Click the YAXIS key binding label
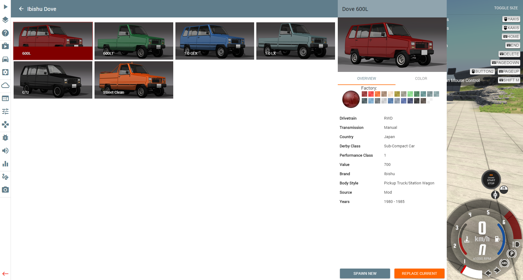This screenshot has height=280, width=523. click(x=511, y=19)
